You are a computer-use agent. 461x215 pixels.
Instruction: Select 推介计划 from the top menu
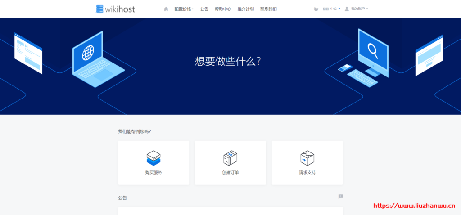tap(245, 9)
